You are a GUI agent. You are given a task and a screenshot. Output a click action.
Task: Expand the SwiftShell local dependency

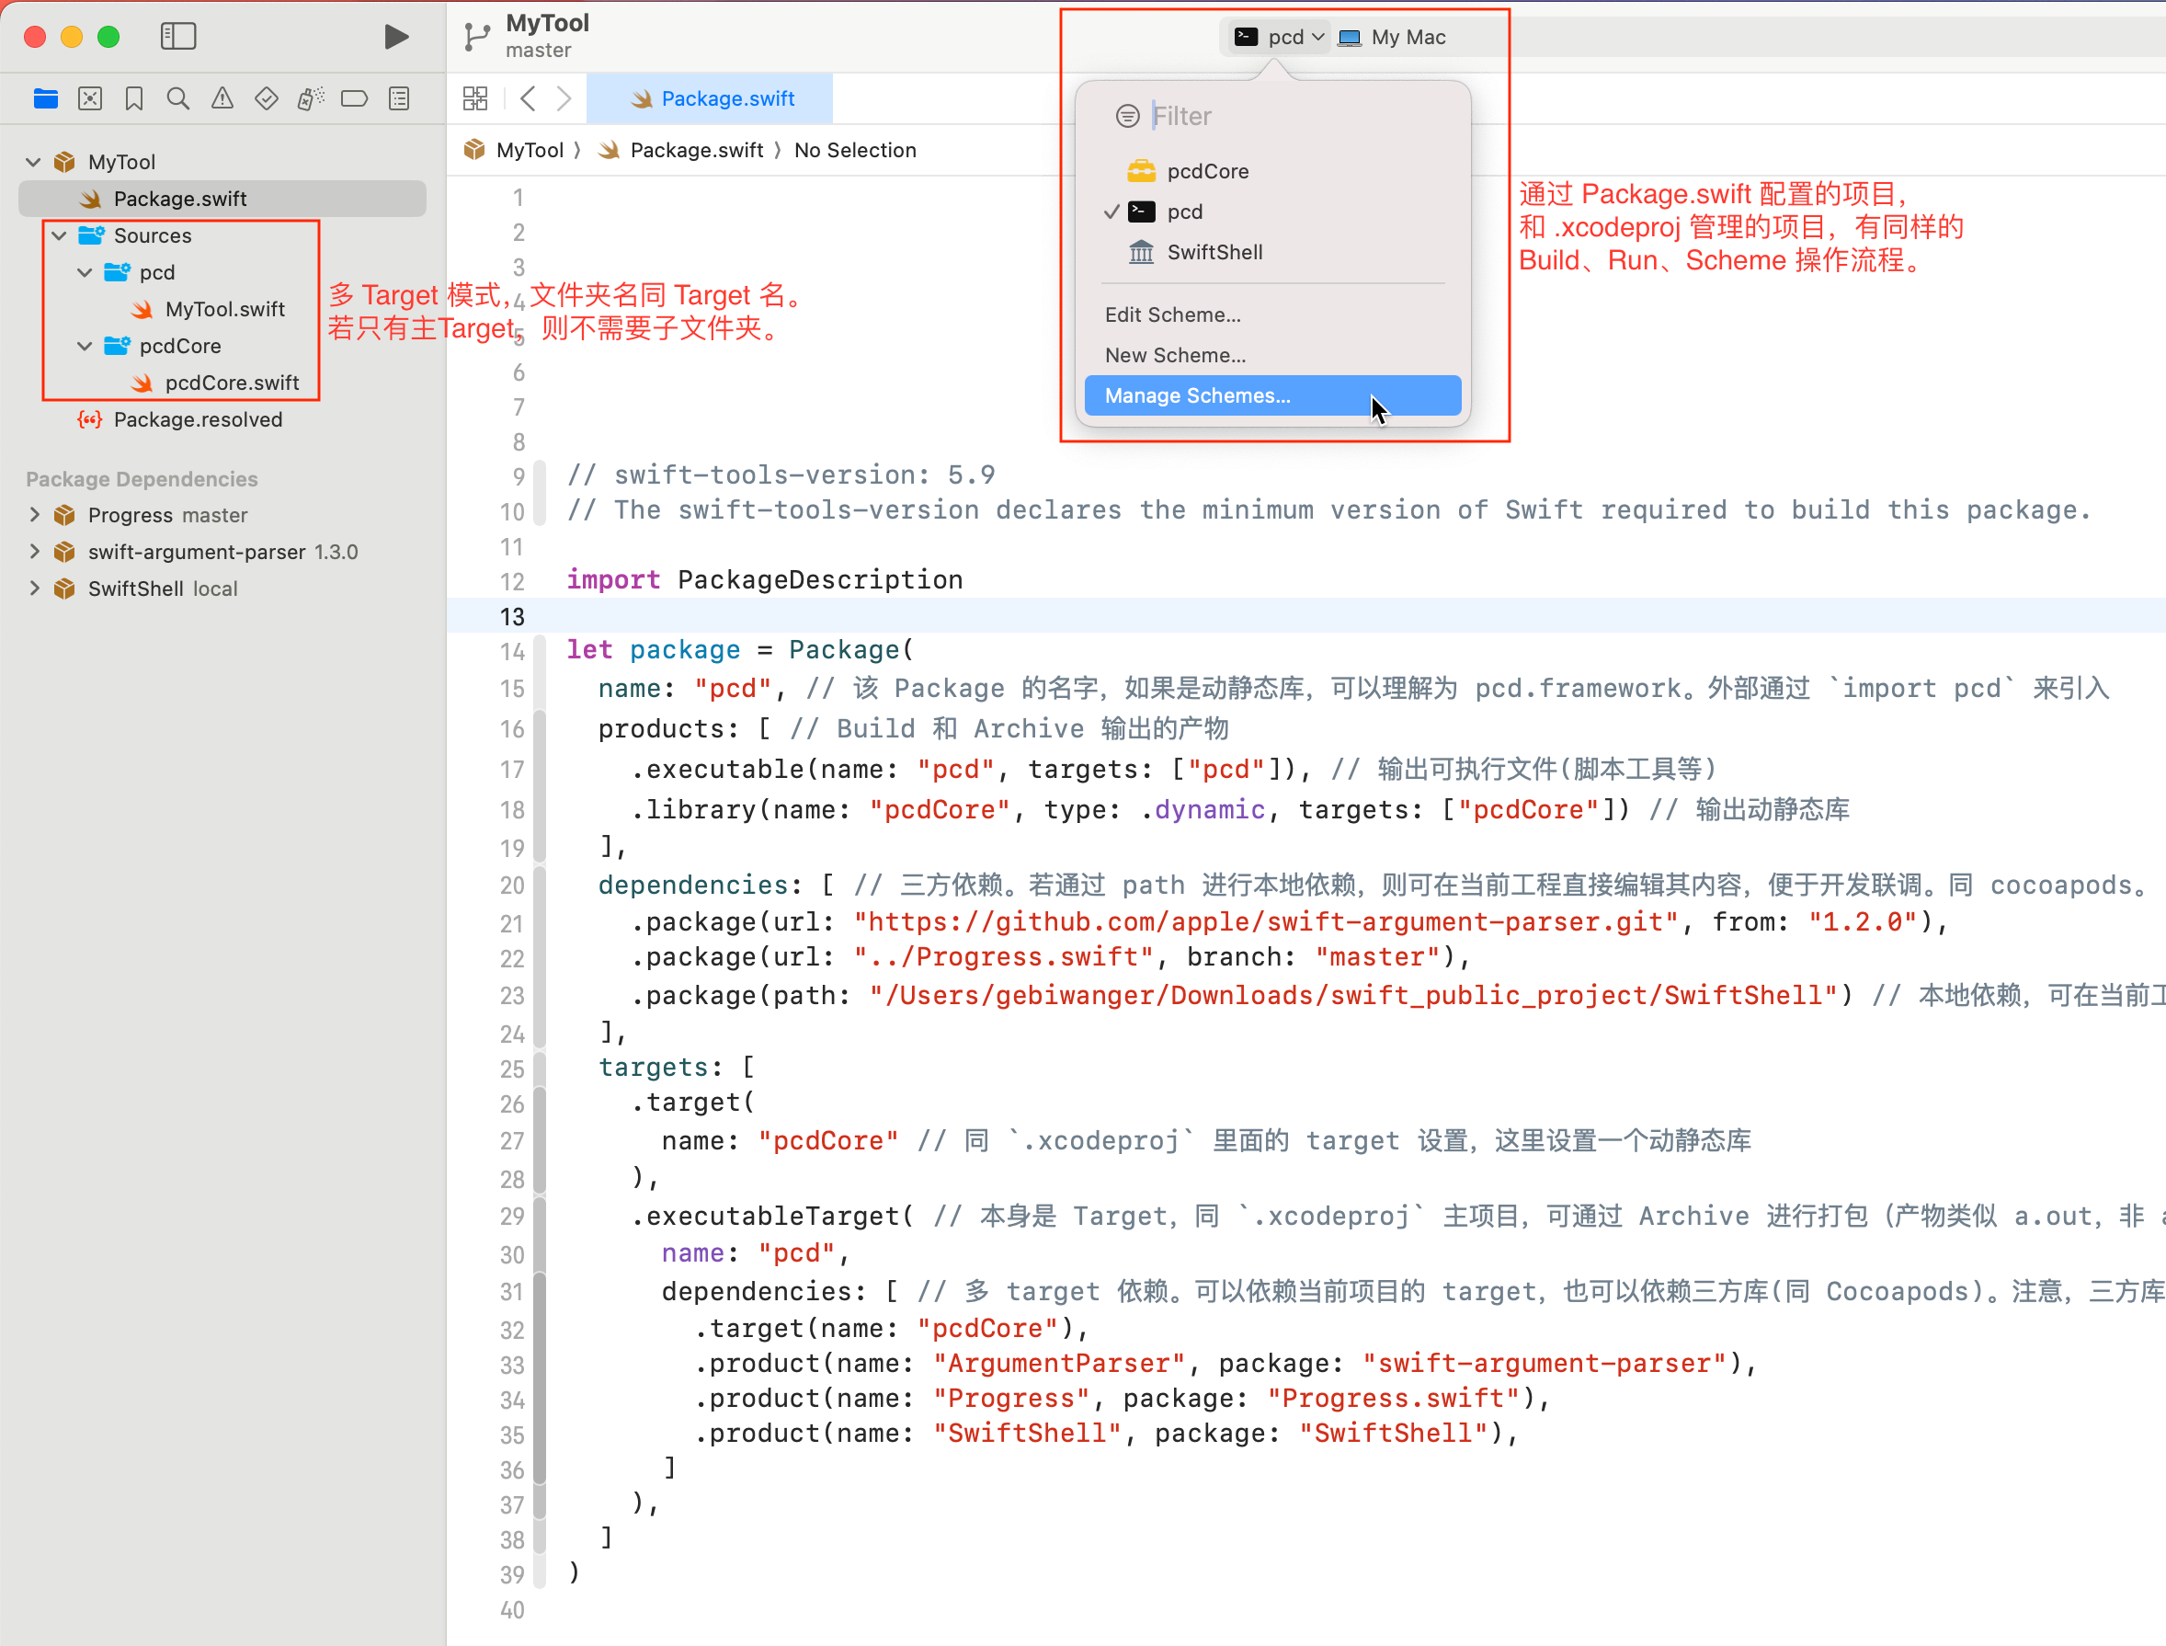click(35, 589)
